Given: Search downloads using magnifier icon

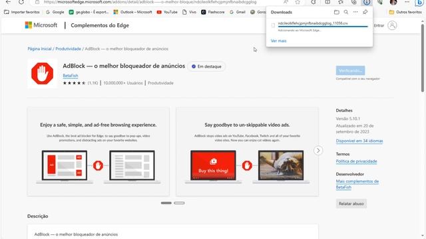Looking at the screenshot, I should [x=346, y=12].
